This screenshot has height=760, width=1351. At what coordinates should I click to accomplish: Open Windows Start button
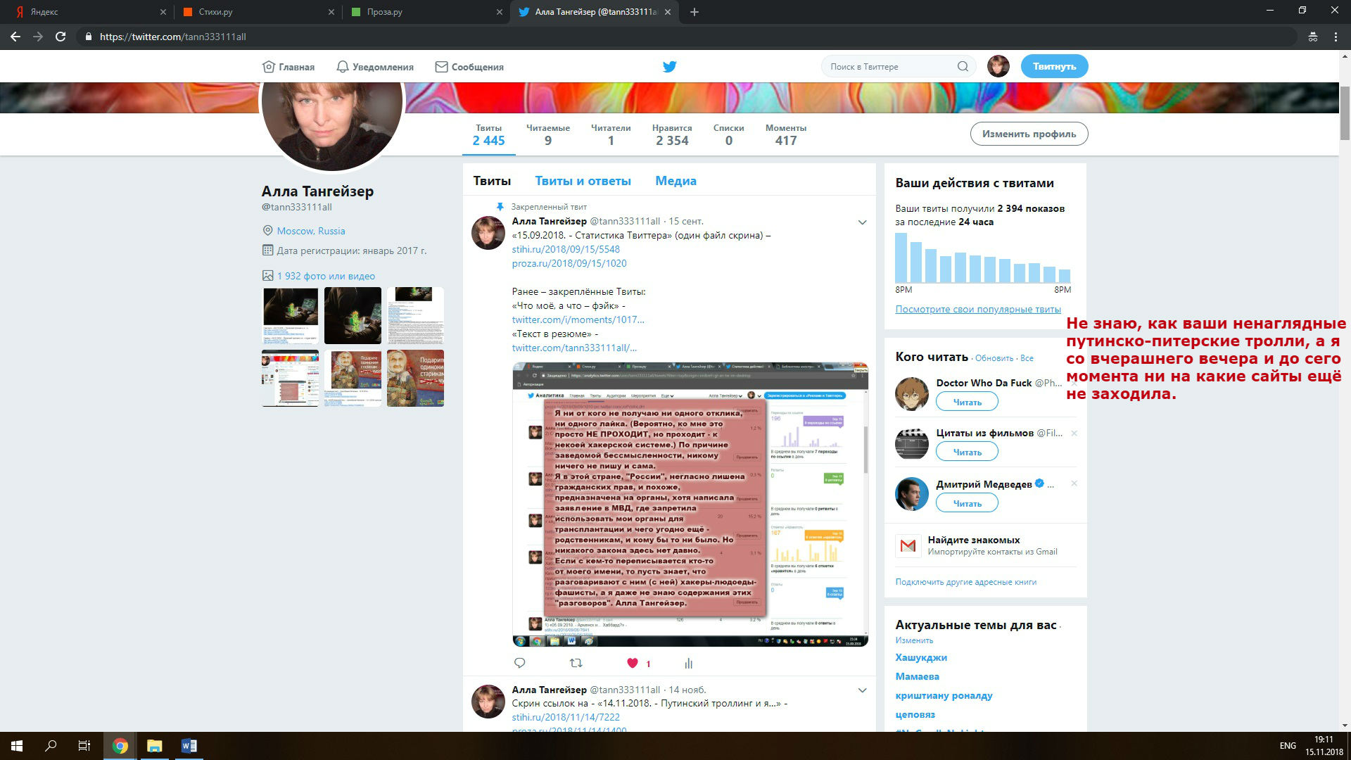(x=17, y=746)
